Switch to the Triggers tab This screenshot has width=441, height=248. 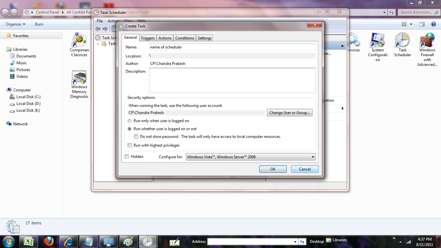pyautogui.click(x=148, y=38)
